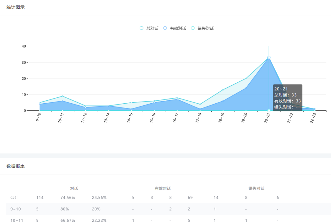This screenshot has width=331, height=224.
Task: Click the 有效对话 data point at 19~20
Action: [x=246, y=88]
